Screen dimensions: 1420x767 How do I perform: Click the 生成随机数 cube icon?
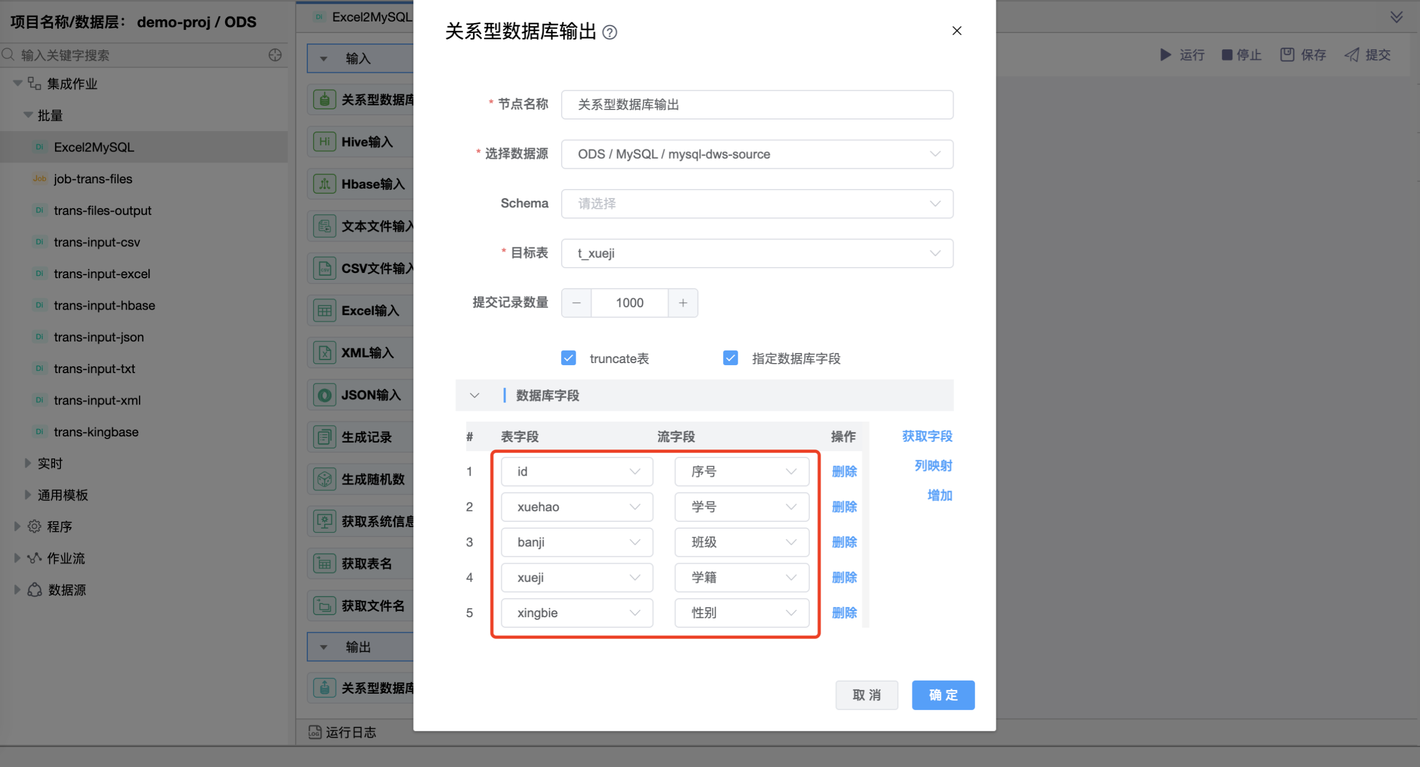(324, 479)
